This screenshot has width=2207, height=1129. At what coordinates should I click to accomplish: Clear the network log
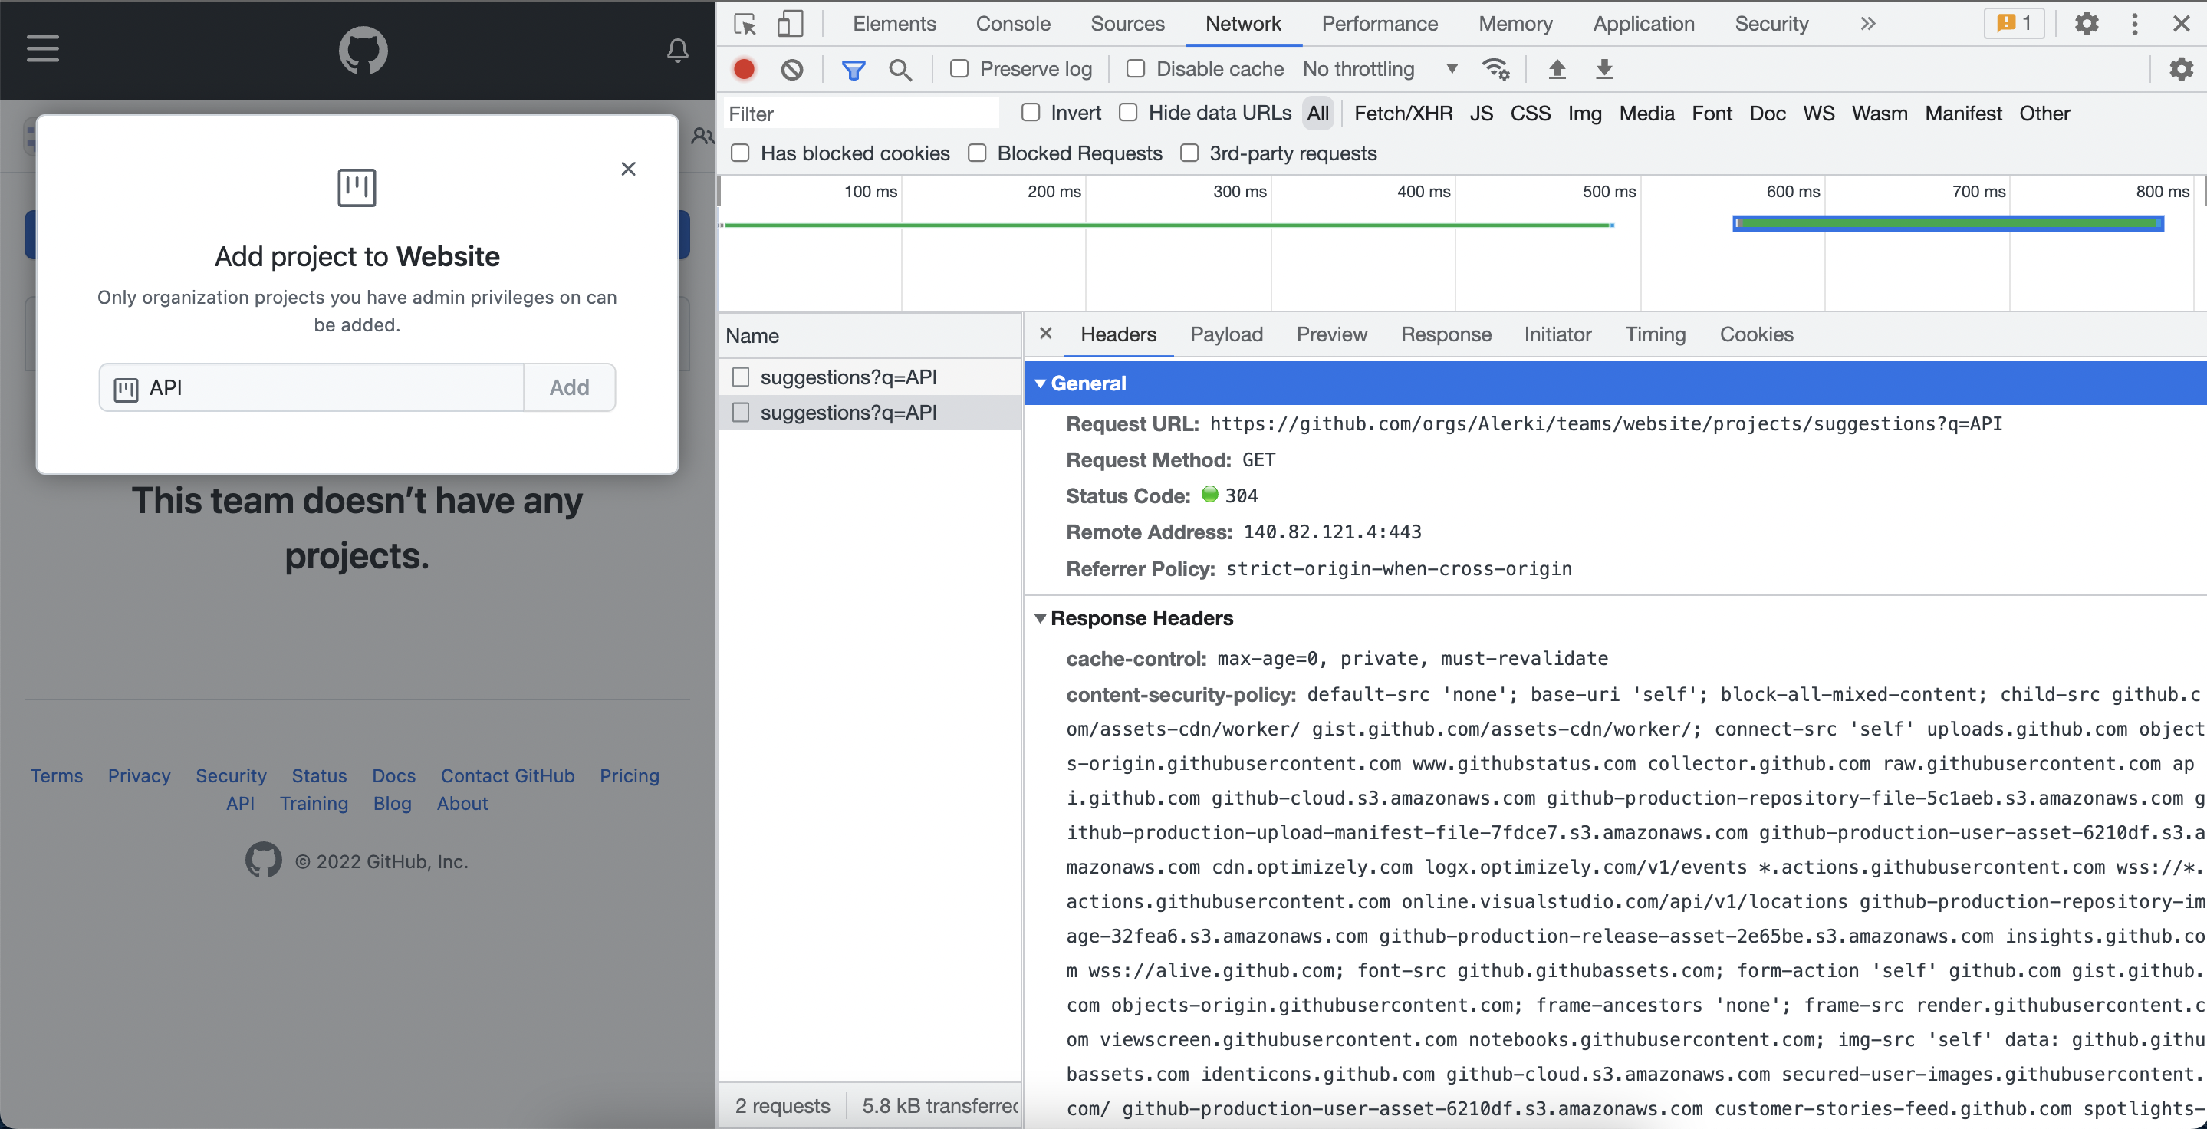(x=791, y=69)
